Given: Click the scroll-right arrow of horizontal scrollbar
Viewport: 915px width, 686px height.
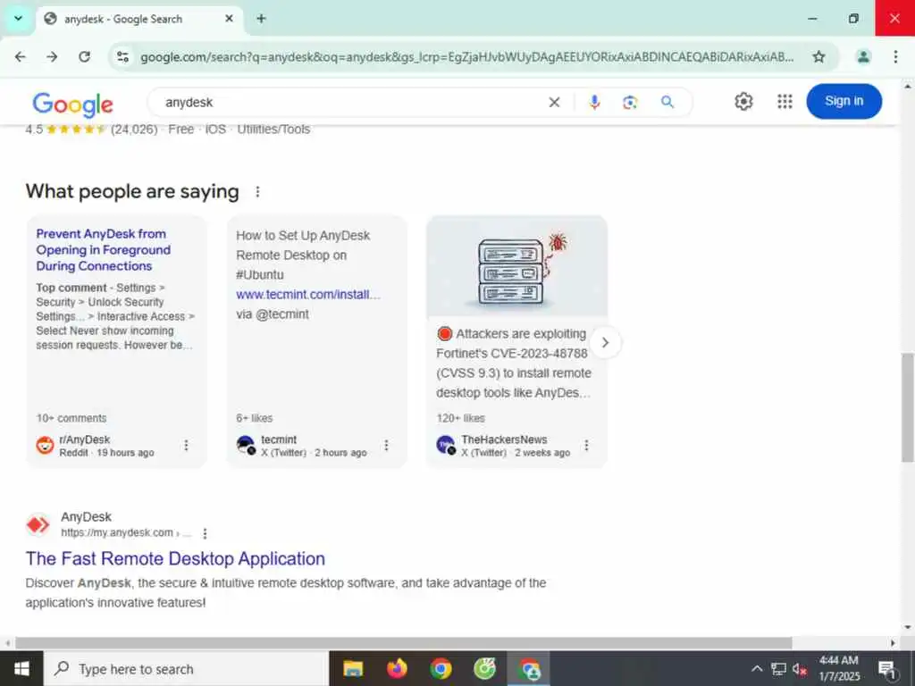Looking at the screenshot, I should pos(893,643).
